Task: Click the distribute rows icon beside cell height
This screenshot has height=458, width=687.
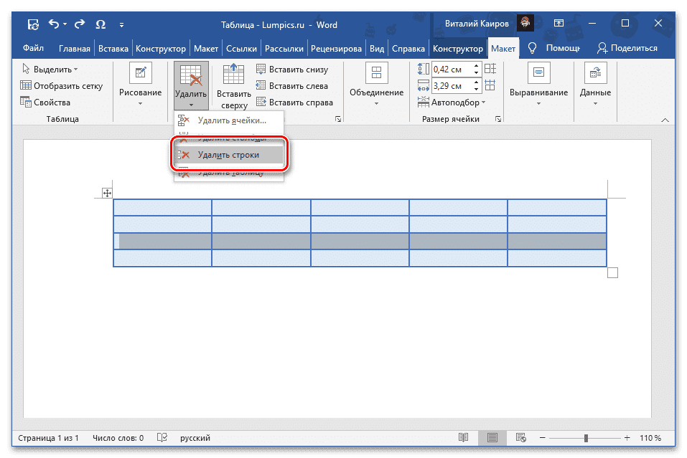Action: tap(490, 69)
